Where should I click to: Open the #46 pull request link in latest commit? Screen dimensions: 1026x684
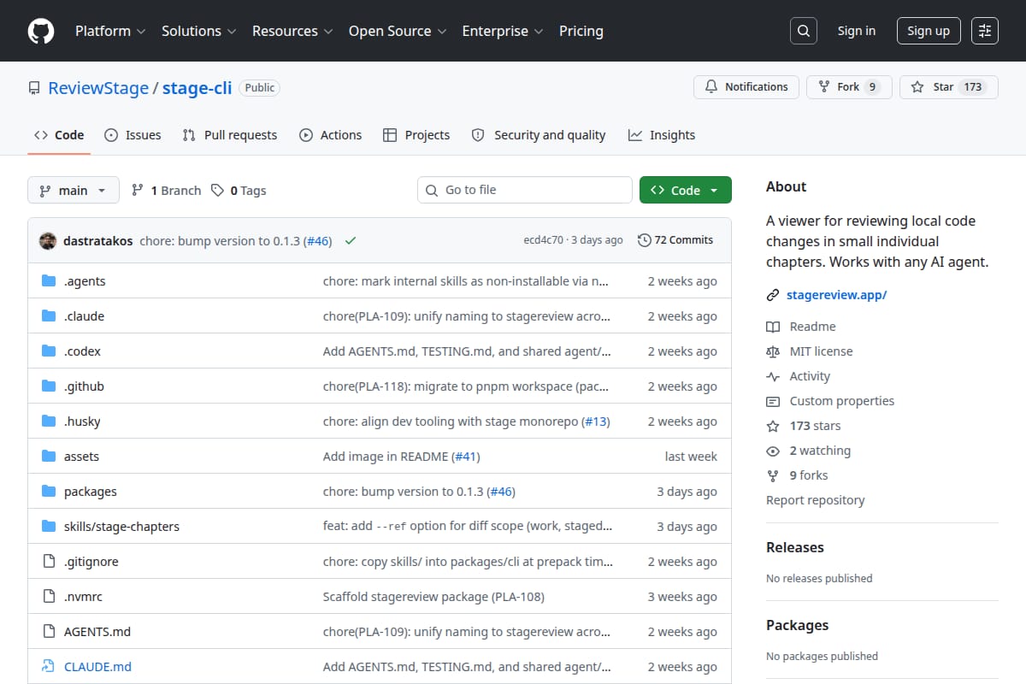point(318,240)
